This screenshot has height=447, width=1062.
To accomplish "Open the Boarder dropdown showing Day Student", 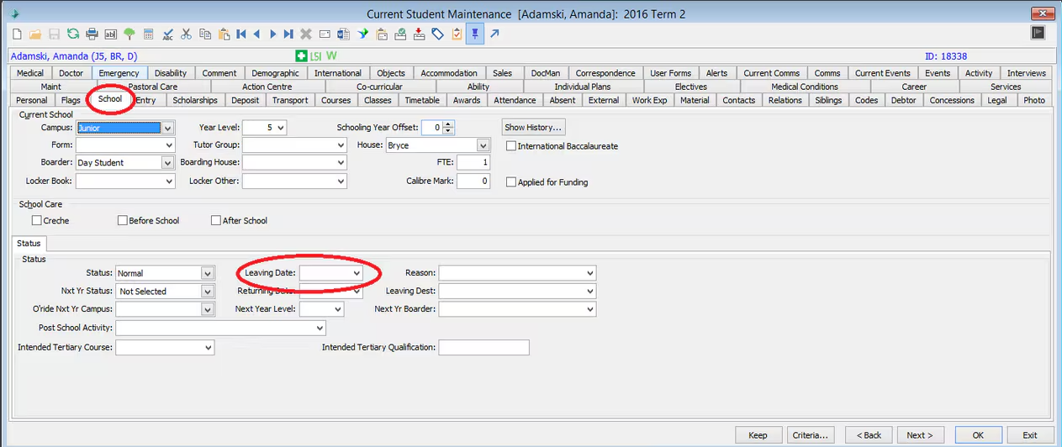I will pyautogui.click(x=168, y=163).
